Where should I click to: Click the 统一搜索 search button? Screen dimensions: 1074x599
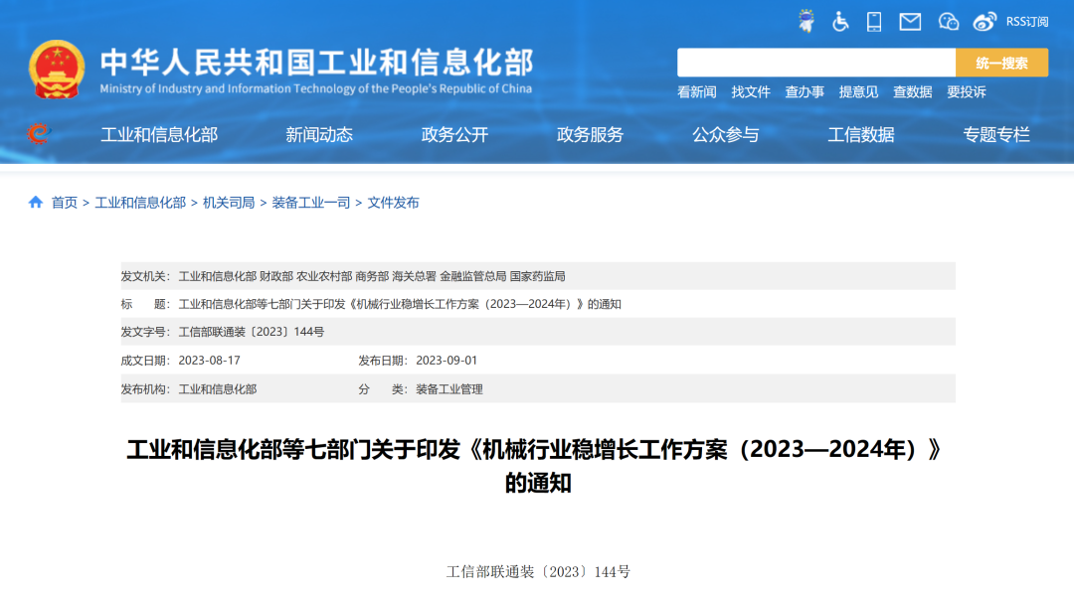coord(1001,63)
